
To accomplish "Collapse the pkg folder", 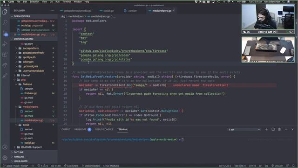I will 23,80.
